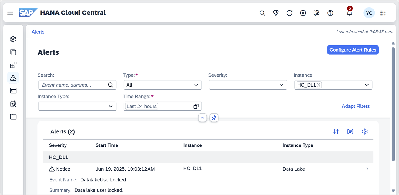399x195 pixels.
Task: Click the Data Lake instance type cell
Action: 294,169
